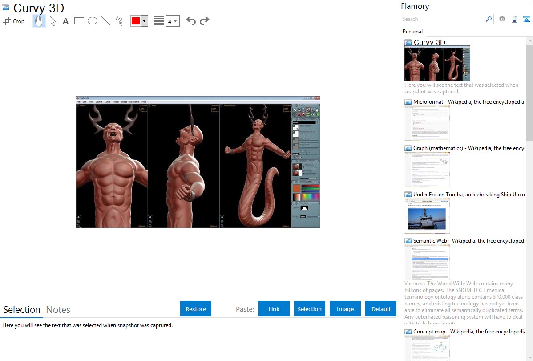533x361 pixels.
Task: Click the Restore button
Action: click(x=196, y=309)
